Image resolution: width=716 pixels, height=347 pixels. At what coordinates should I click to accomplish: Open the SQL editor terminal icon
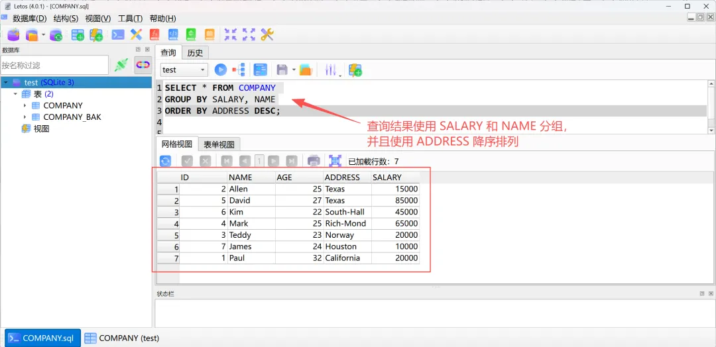click(x=118, y=34)
